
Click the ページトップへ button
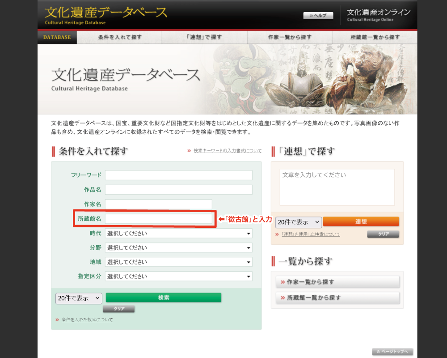(392, 352)
